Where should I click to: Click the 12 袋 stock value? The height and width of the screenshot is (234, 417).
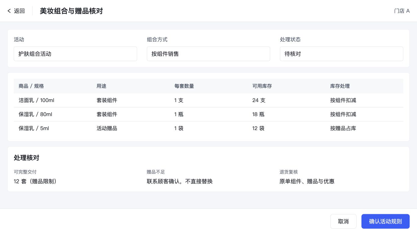(x=258, y=128)
